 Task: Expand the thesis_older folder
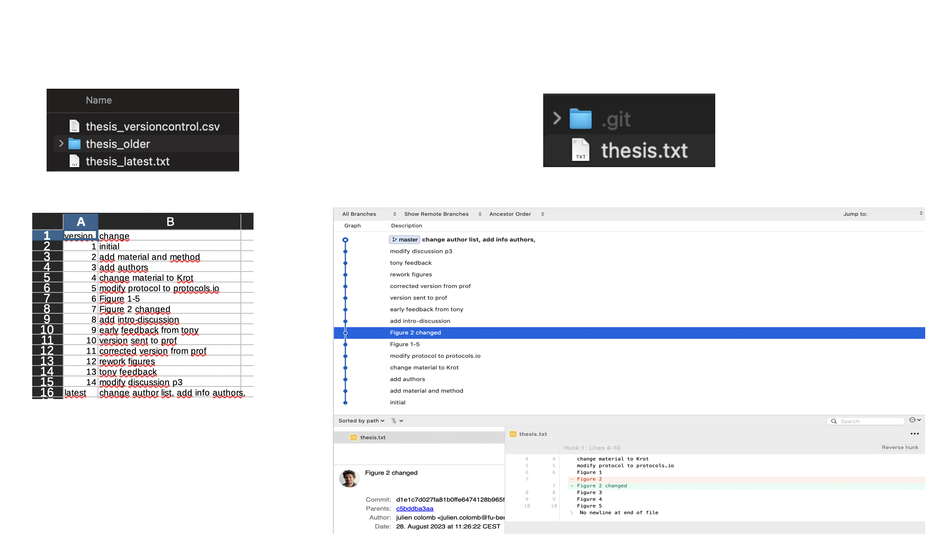60,144
